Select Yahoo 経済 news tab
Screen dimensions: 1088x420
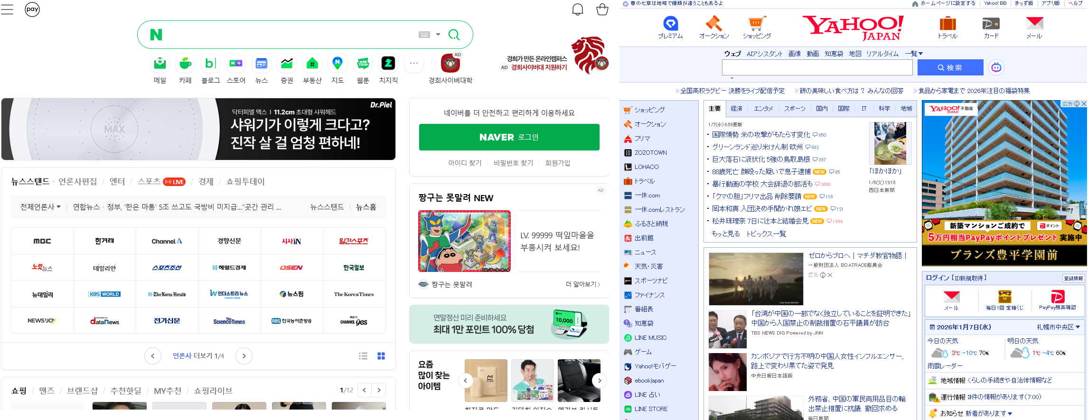click(736, 109)
